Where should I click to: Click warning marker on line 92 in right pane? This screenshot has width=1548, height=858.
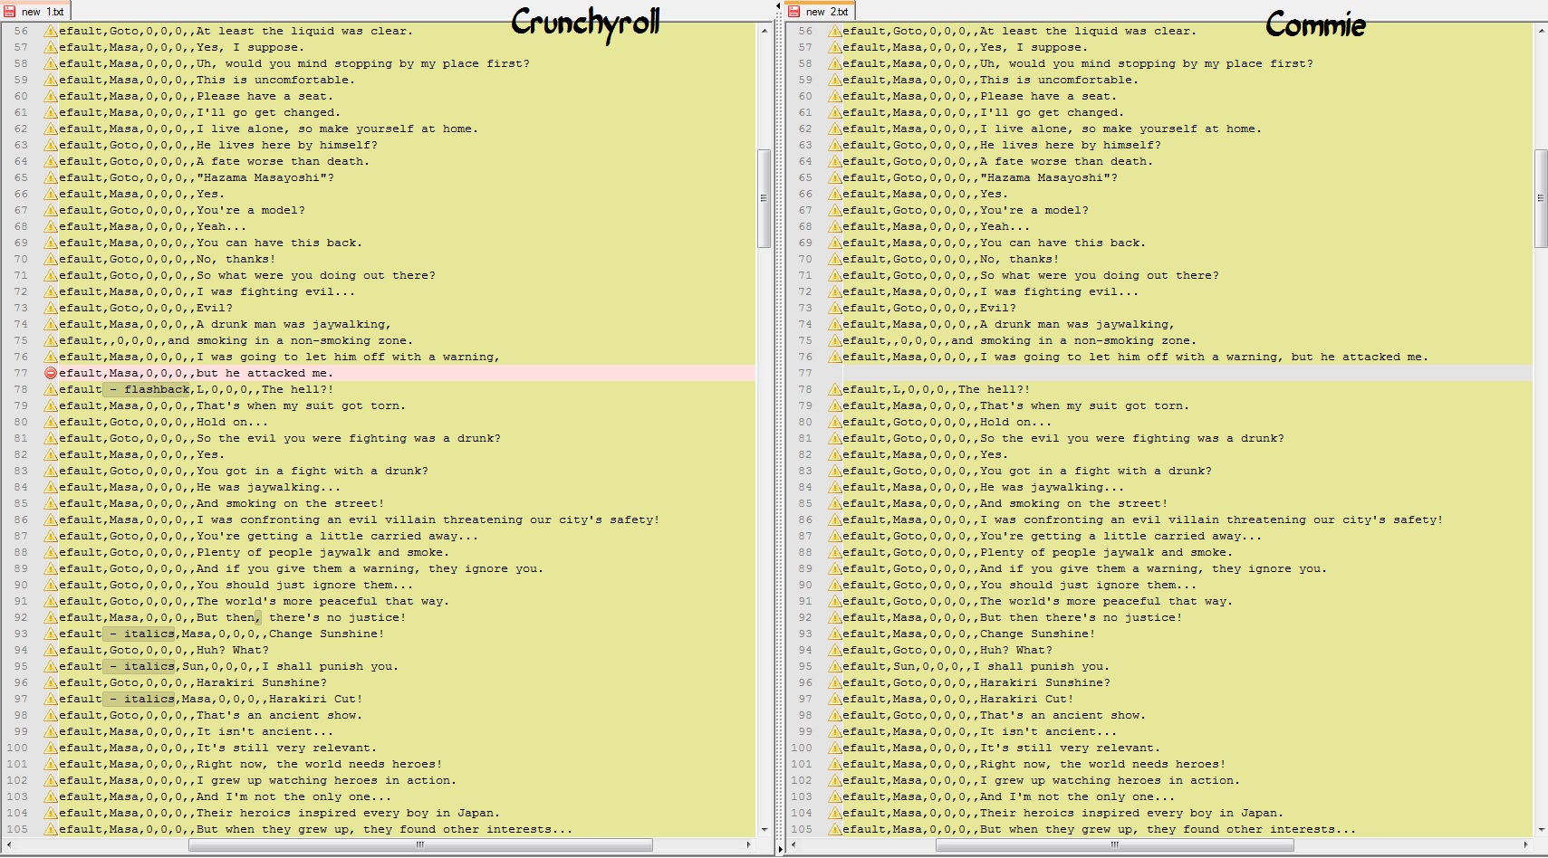click(834, 617)
